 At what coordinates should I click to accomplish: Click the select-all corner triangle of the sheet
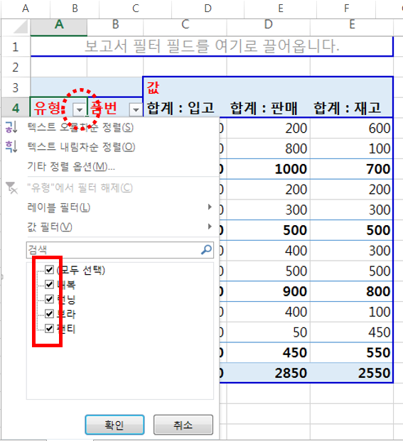[21, 27]
